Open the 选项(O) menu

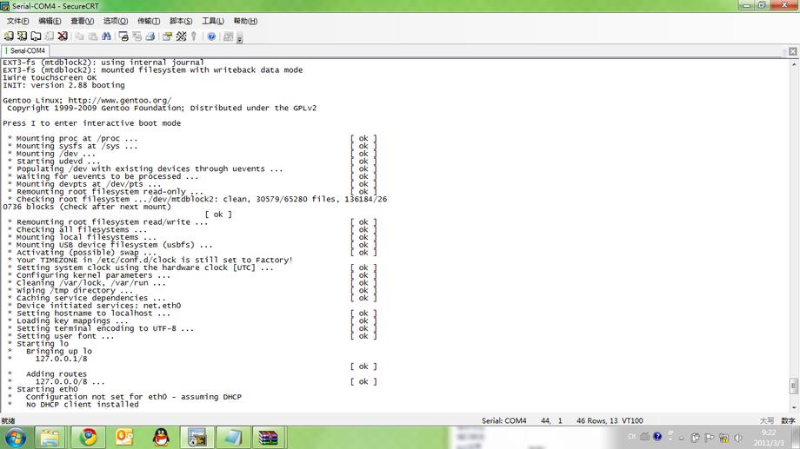point(116,21)
